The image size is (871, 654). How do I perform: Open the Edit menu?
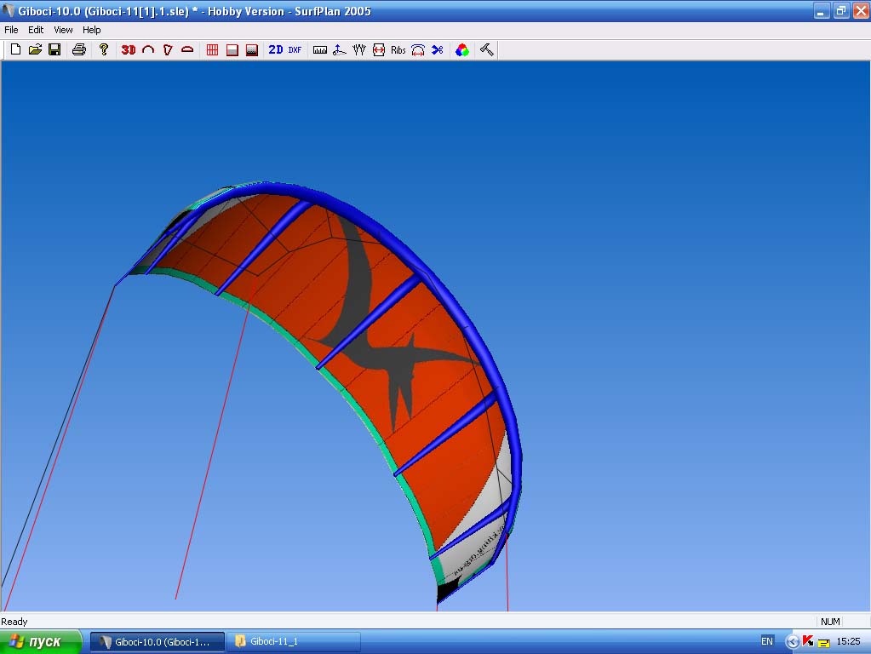(36, 30)
